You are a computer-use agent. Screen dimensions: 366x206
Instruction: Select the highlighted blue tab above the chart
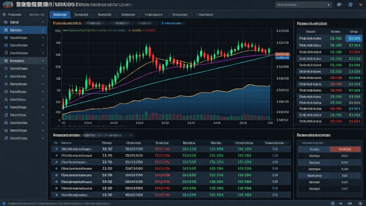pos(60,15)
